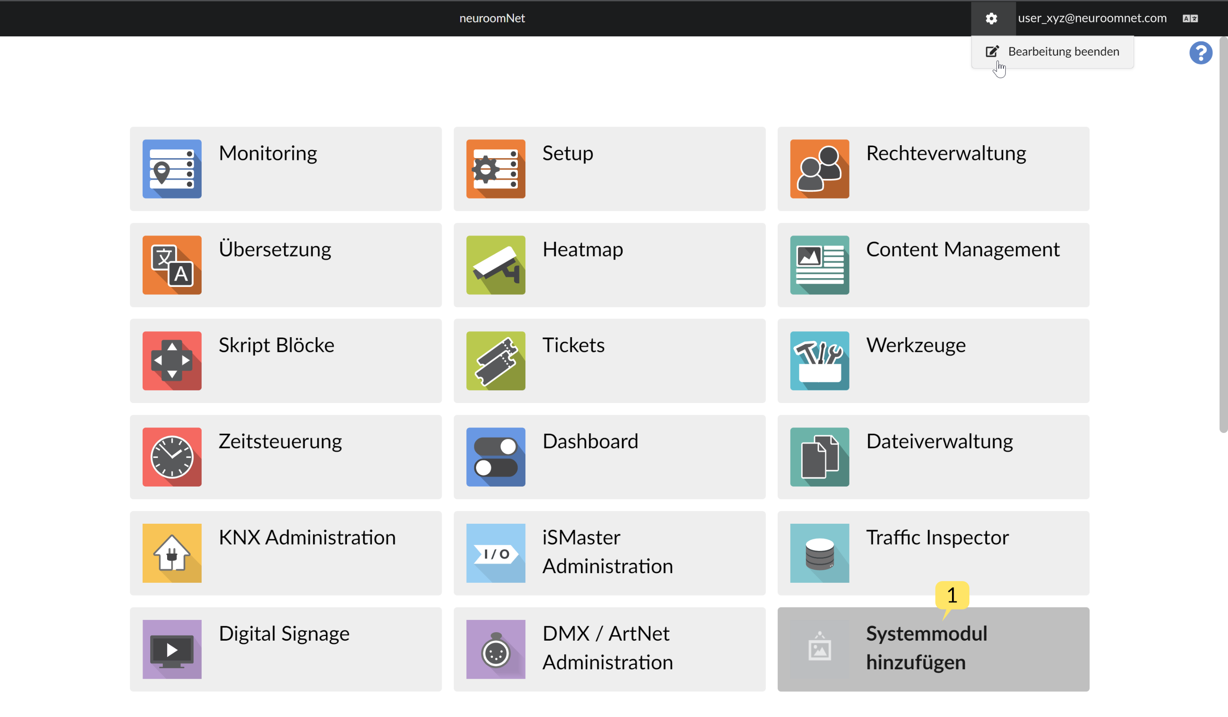Open the Dashboard module
Viewport: 1228px width, 717px height.
coord(609,457)
